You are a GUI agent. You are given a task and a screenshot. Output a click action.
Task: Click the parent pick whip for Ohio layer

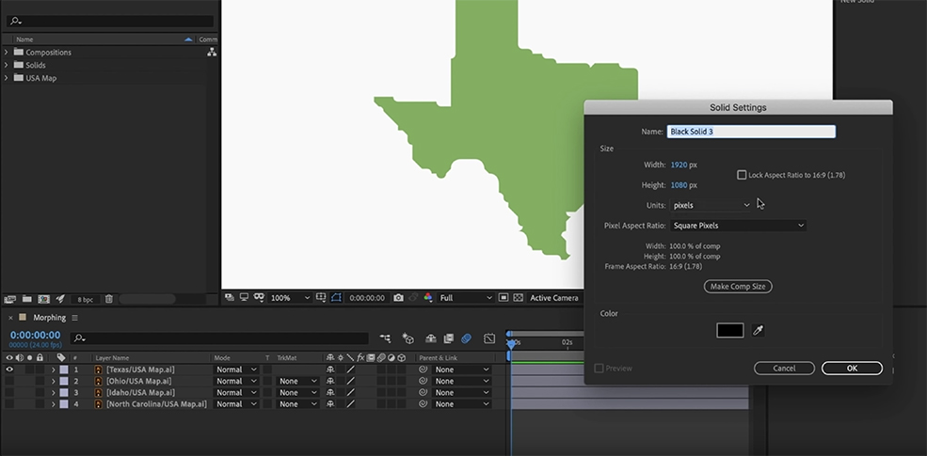423,381
